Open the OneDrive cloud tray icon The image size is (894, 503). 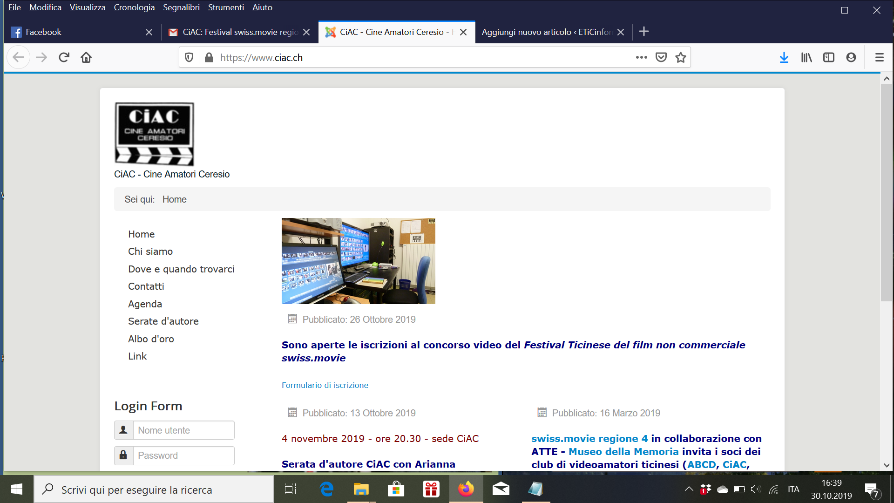pos(723,489)
